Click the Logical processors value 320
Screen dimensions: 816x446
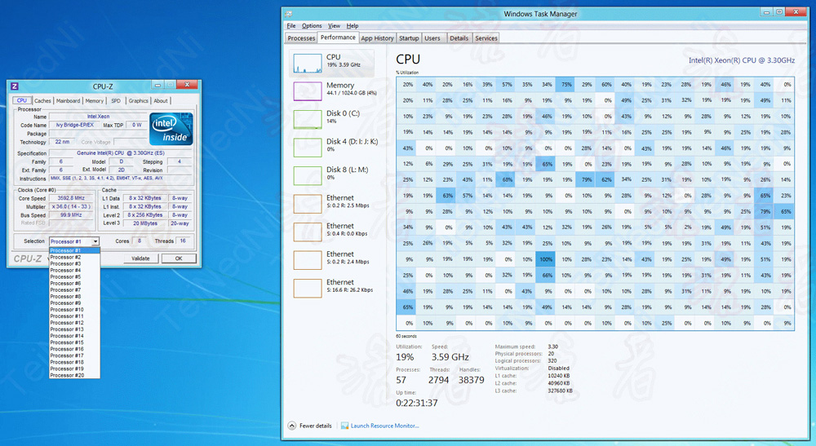pos(552,360)
